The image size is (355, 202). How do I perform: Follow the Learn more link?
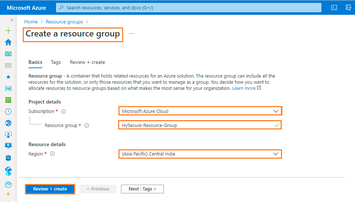[x=244, y=88]
